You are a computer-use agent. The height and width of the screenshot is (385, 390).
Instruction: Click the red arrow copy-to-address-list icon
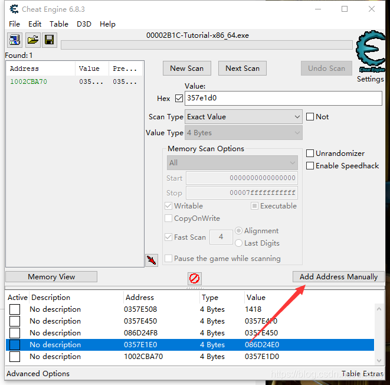[152, 260]
